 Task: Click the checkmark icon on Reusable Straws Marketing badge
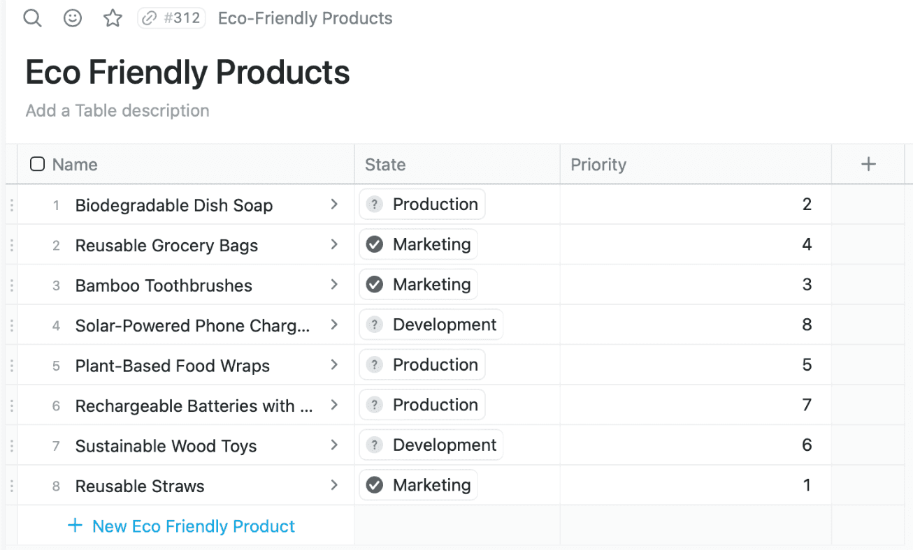(x=375, y=484)
